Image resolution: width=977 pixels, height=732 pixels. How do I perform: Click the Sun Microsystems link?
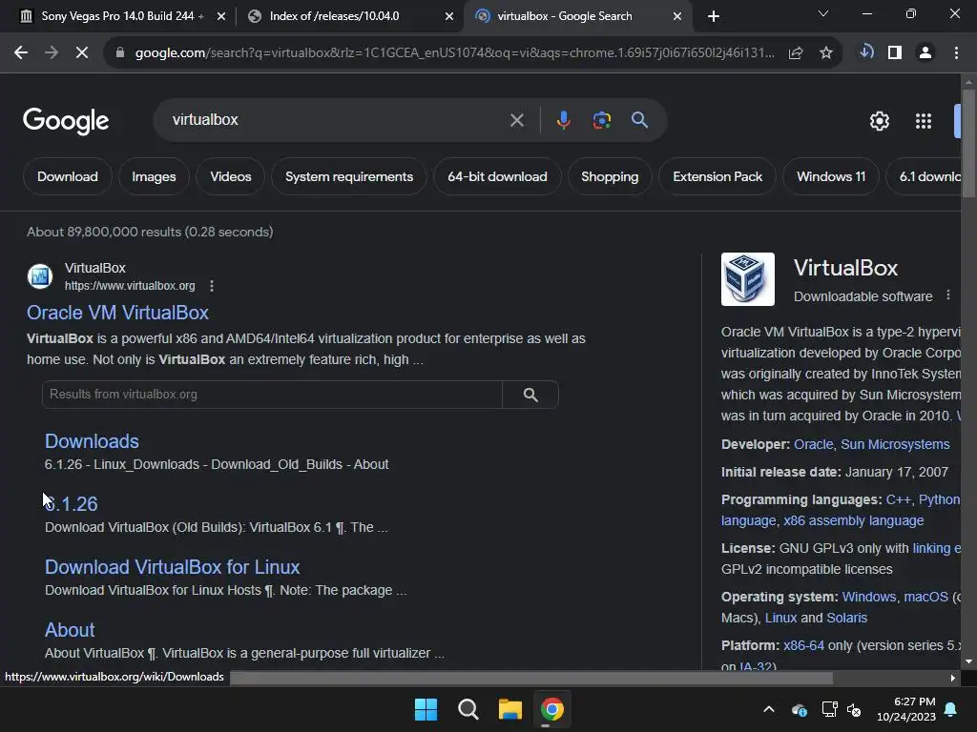[895, 444]
